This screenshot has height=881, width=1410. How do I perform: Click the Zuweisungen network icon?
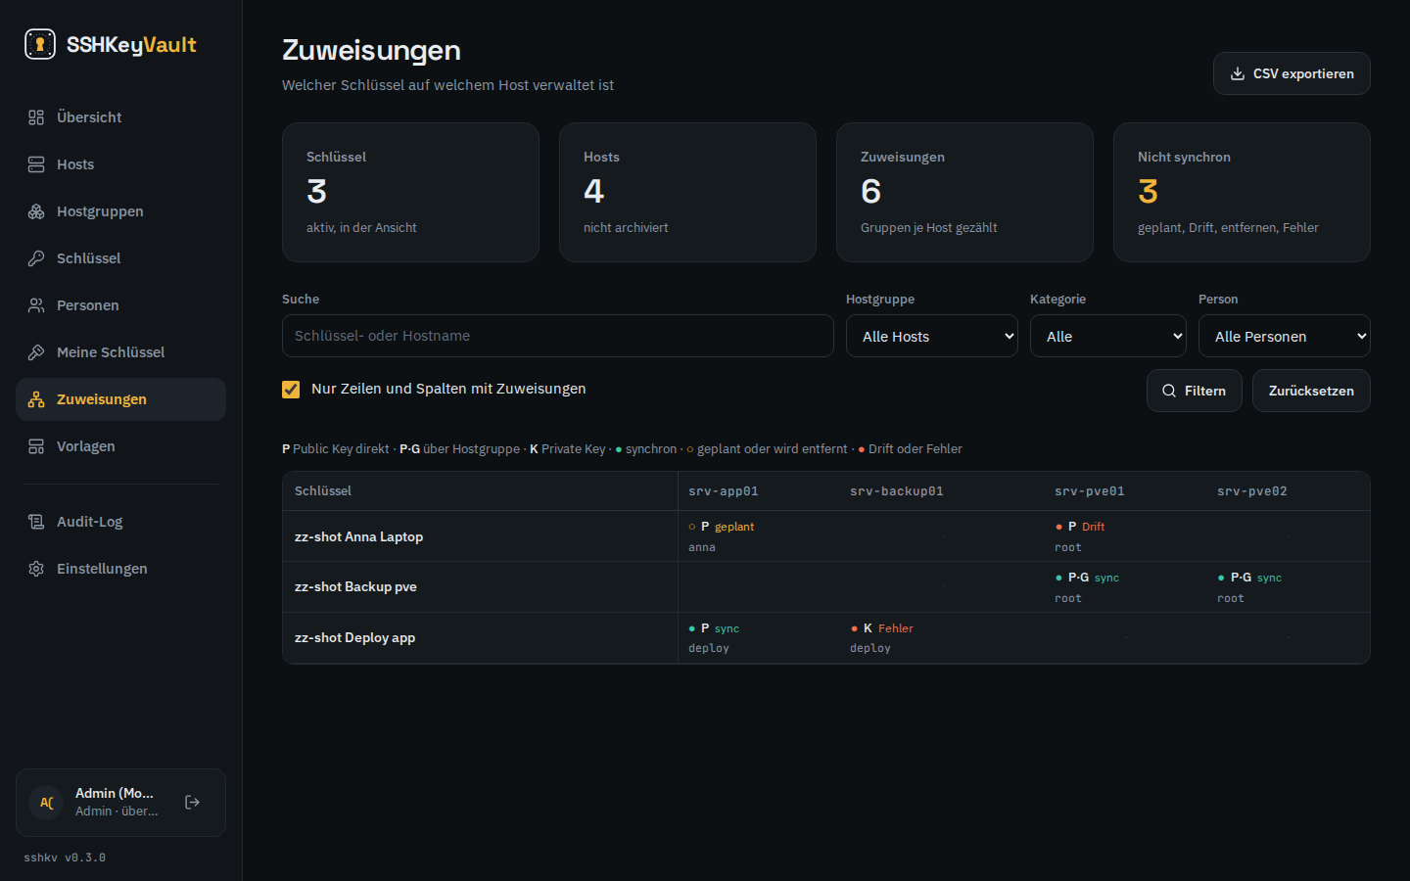(36, 399)
